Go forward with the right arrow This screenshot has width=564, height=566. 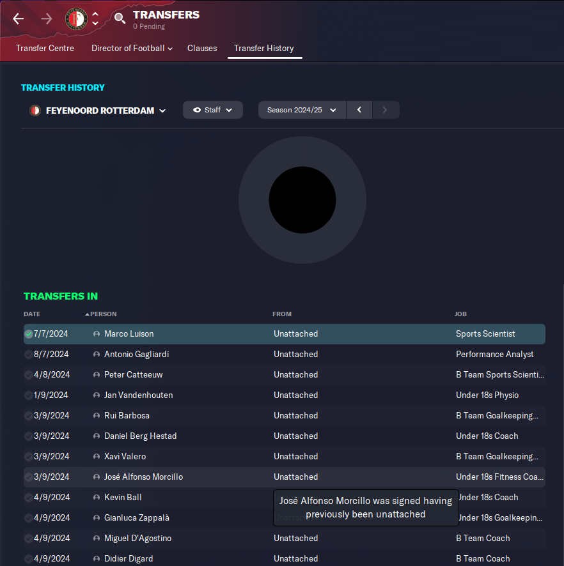(46, 19)
